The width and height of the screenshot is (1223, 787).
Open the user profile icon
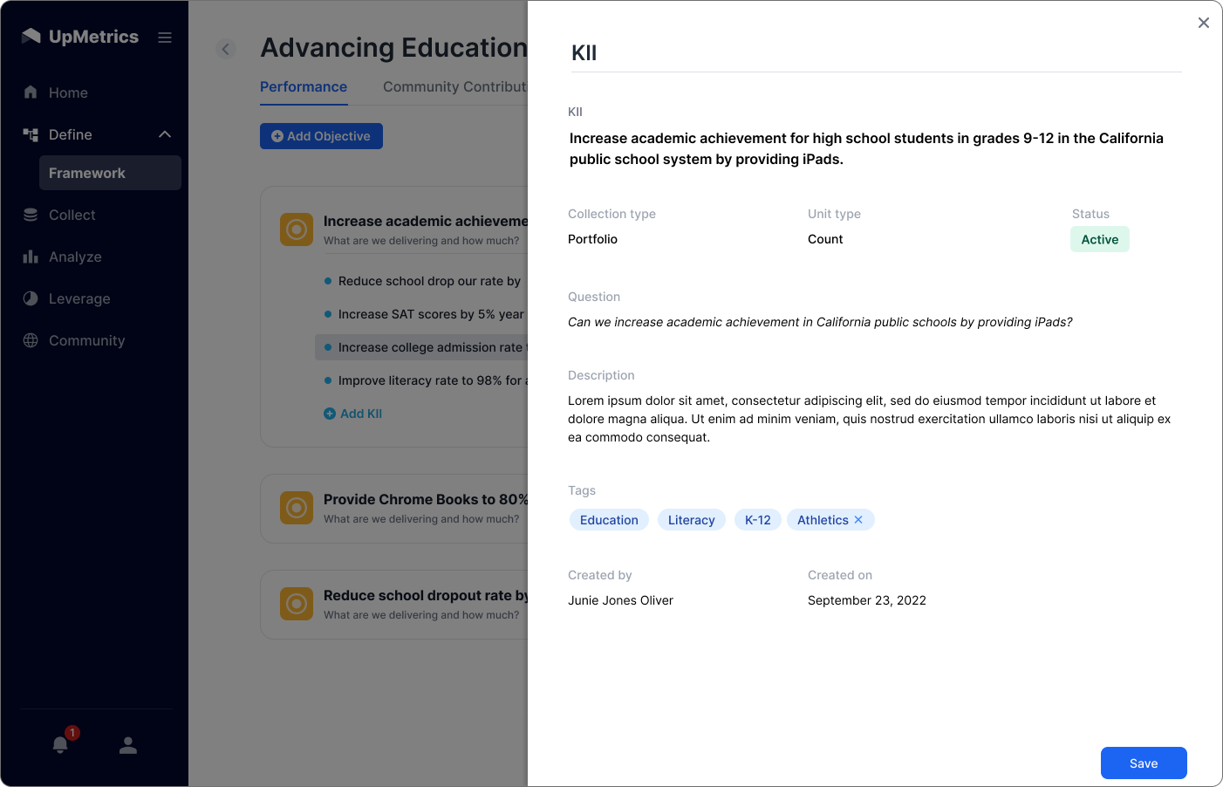128,745
